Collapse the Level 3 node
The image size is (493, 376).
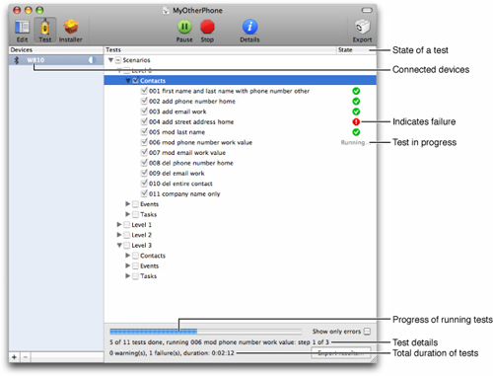pyautogui.click(x=119, y=245)
